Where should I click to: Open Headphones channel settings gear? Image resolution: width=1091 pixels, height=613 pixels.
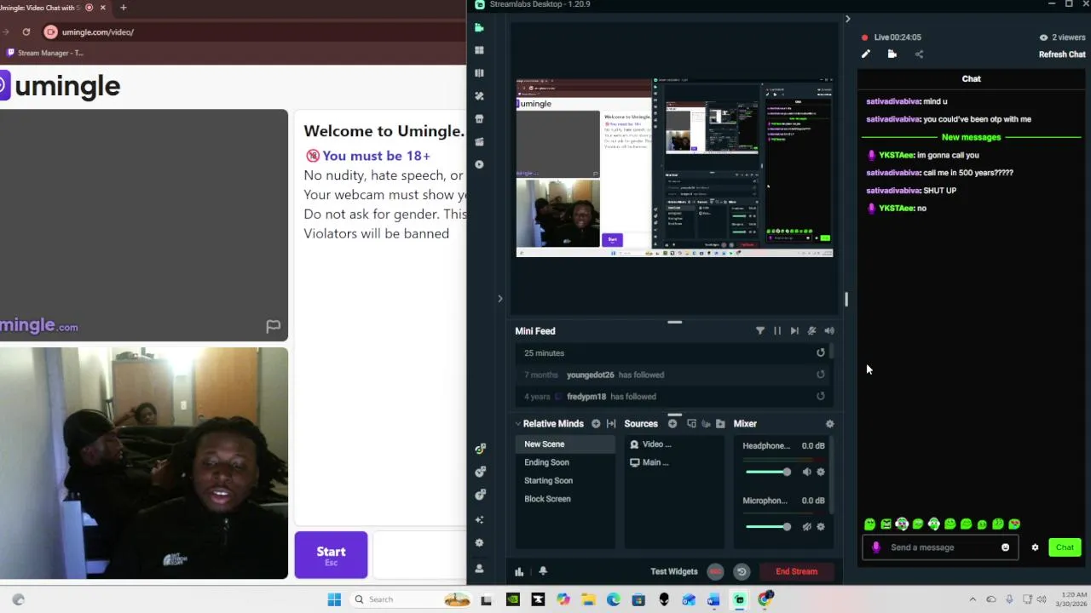pos(821,472)
